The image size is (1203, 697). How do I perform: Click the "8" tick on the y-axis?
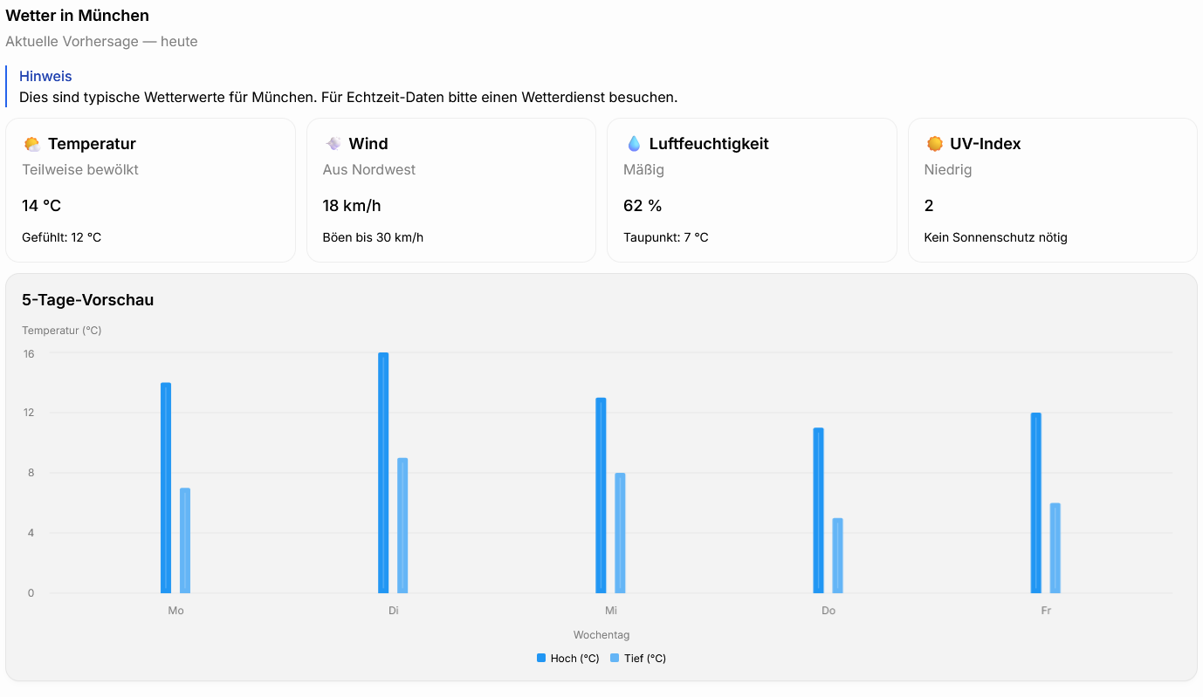click(x=31, y=473)
